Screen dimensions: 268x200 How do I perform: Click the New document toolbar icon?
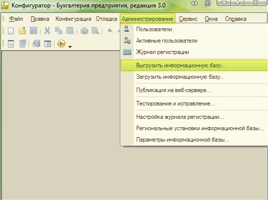pos(11,31)
